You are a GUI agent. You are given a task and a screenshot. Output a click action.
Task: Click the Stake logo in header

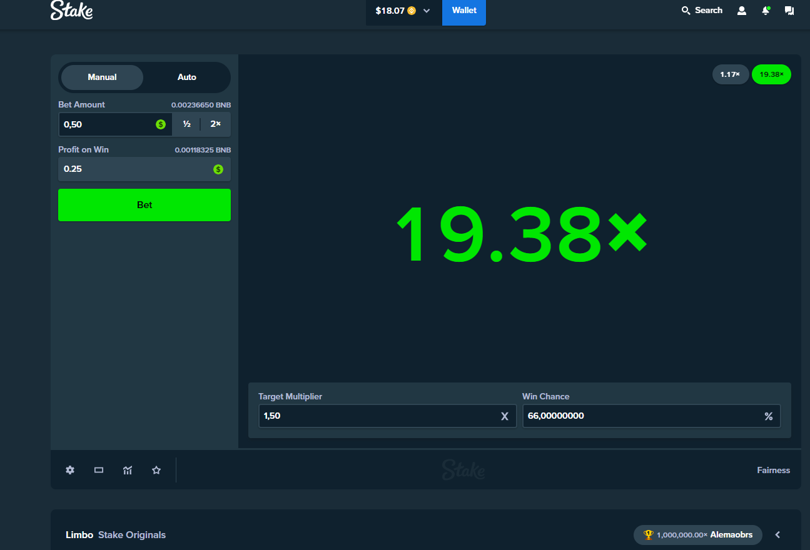[x=71, y=10]
